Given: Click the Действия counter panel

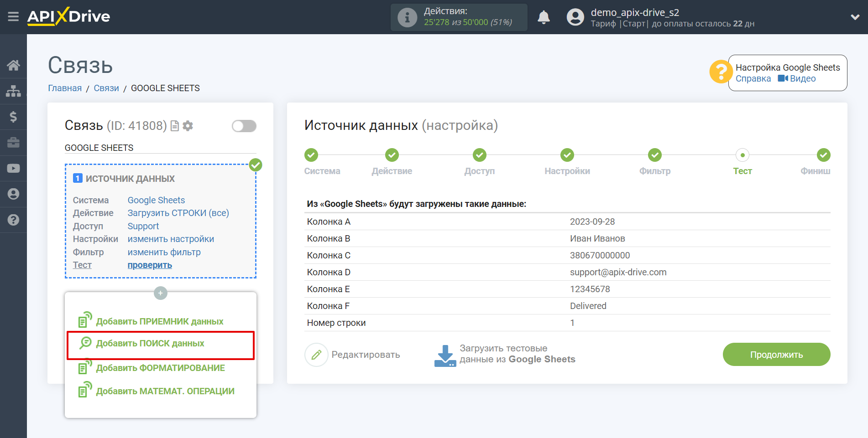Looking at the screenshot, I should [x=459, y=17].
